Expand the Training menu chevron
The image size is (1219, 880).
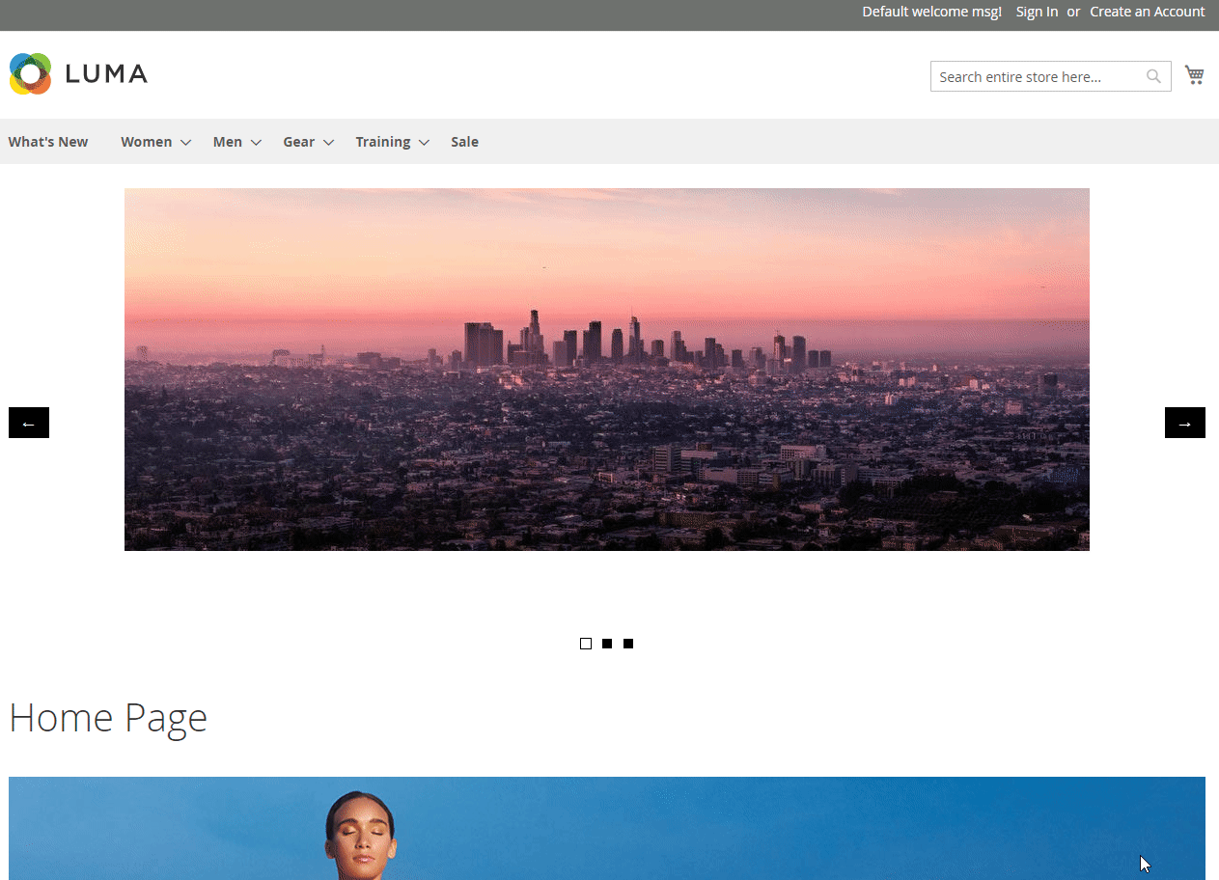[424, 143]
